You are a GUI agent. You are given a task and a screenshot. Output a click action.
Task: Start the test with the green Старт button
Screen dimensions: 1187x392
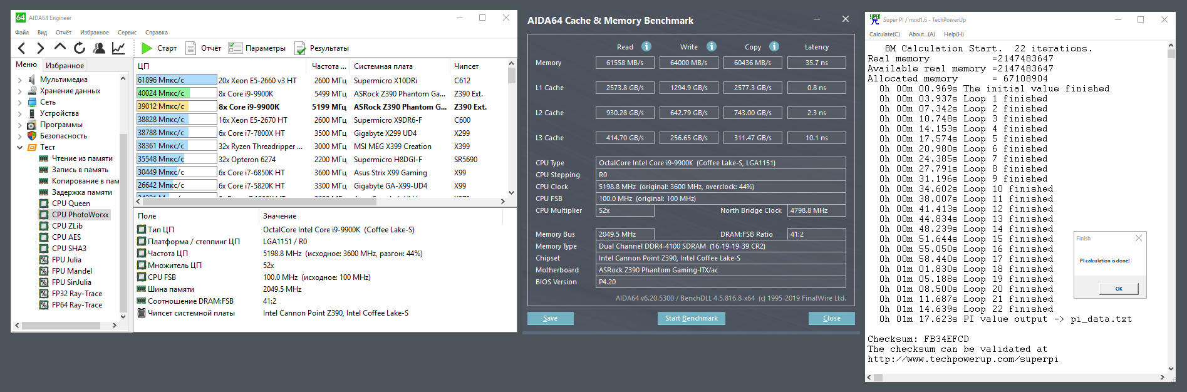pyautogui.click(x=159, y=48)
